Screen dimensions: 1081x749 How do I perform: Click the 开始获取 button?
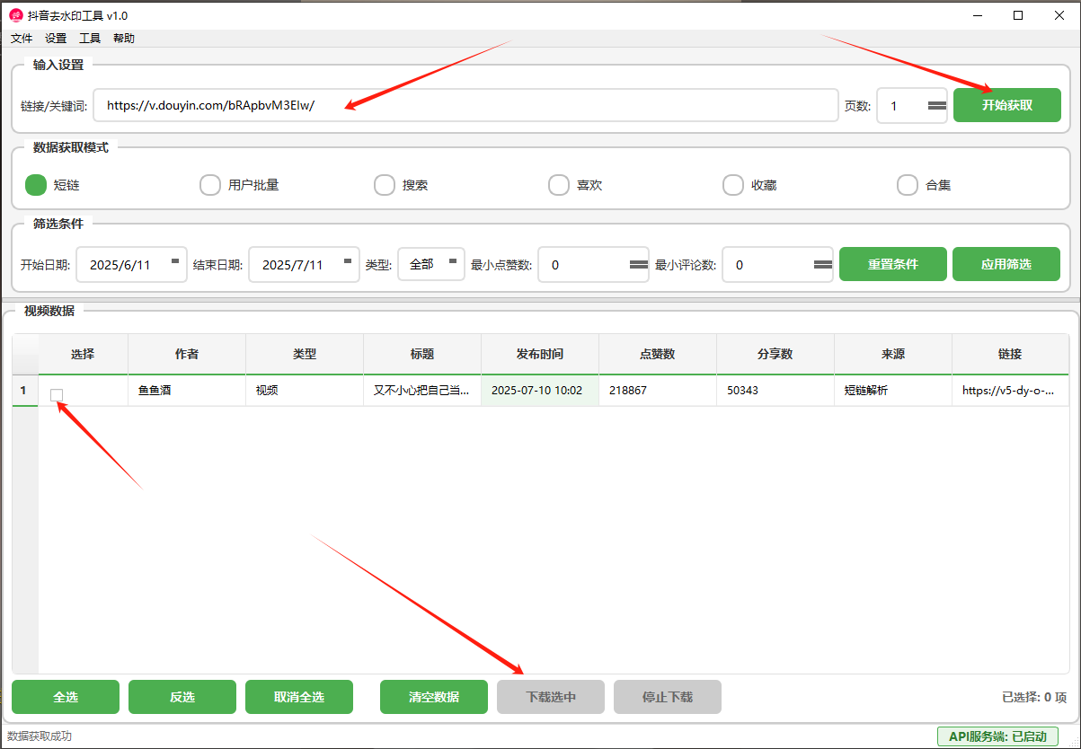[x=1007, y=105]
